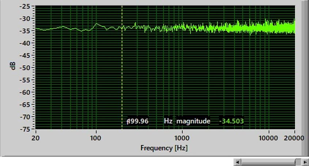The height and width of the screenshot is (166, 309).
Task: Click the scrollbar left arrow button
Action: (x=237, y=162)
